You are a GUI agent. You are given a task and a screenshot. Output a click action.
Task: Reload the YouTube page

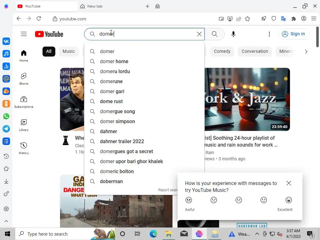tap(39, 18)
